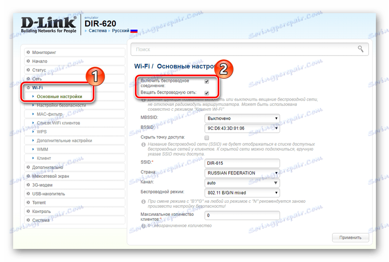Click the search magnifier icon
Viewport: 389px width, 262px height.
[x=360, y=49]
